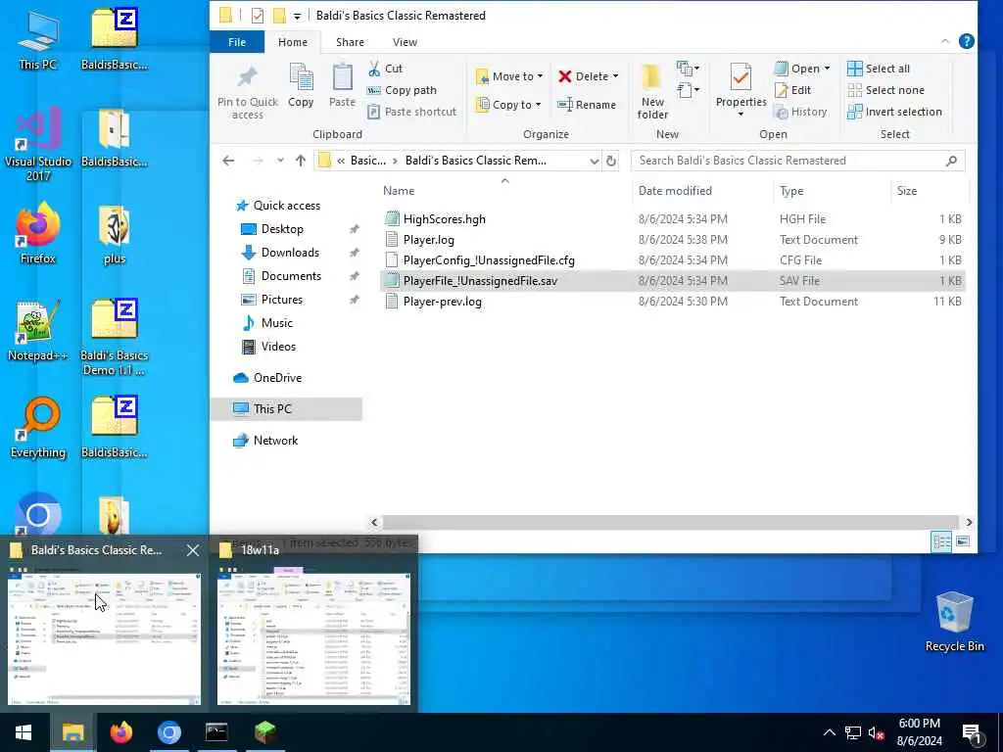The image size is (1003, 752).
Task: Click Edit in the Open group
Action: (x=792, y=90)
